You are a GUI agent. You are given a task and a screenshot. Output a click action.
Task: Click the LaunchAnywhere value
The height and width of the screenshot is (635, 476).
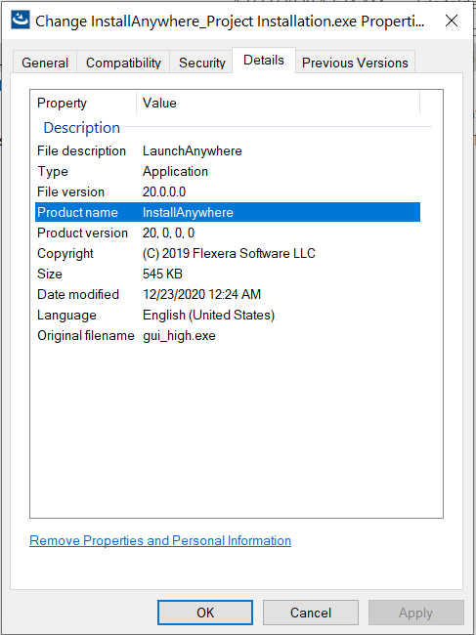click(192, 150)
